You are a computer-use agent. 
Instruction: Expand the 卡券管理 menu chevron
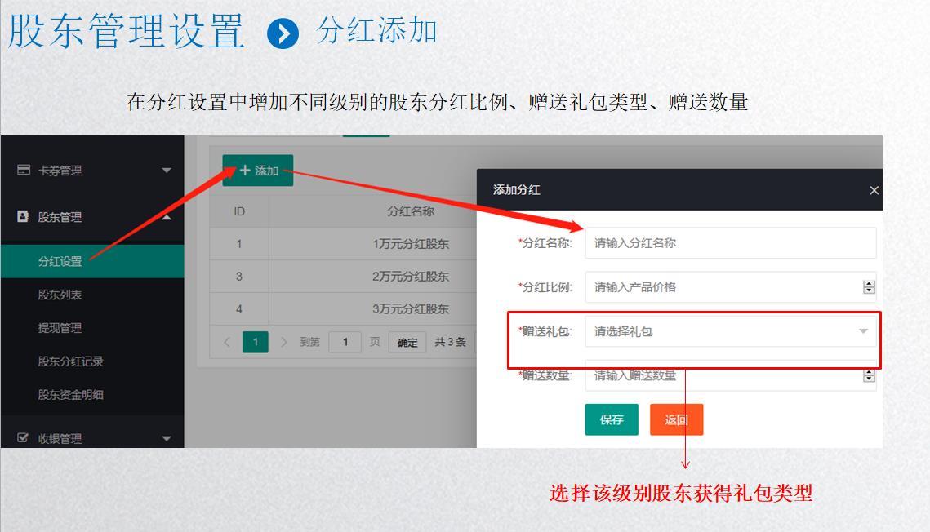[x=166, y=170]
